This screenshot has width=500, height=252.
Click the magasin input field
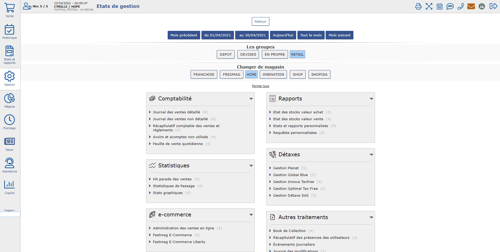click(x=10, y=214)
